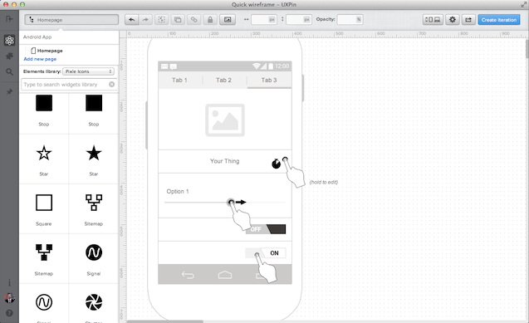
Task: Open the search magnifier in sidebar
Action: (x=9, y=71)
